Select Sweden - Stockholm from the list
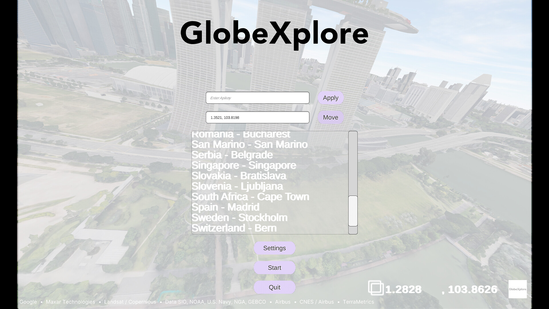549x309 pixels. pyautogui.click(x=240, y=217)
